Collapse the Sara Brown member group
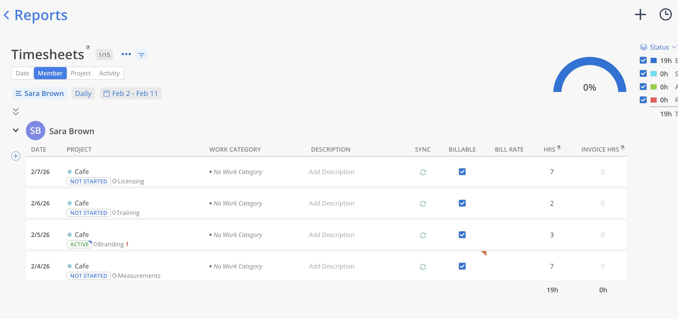 pyautogui.click(x=16, y=131)
